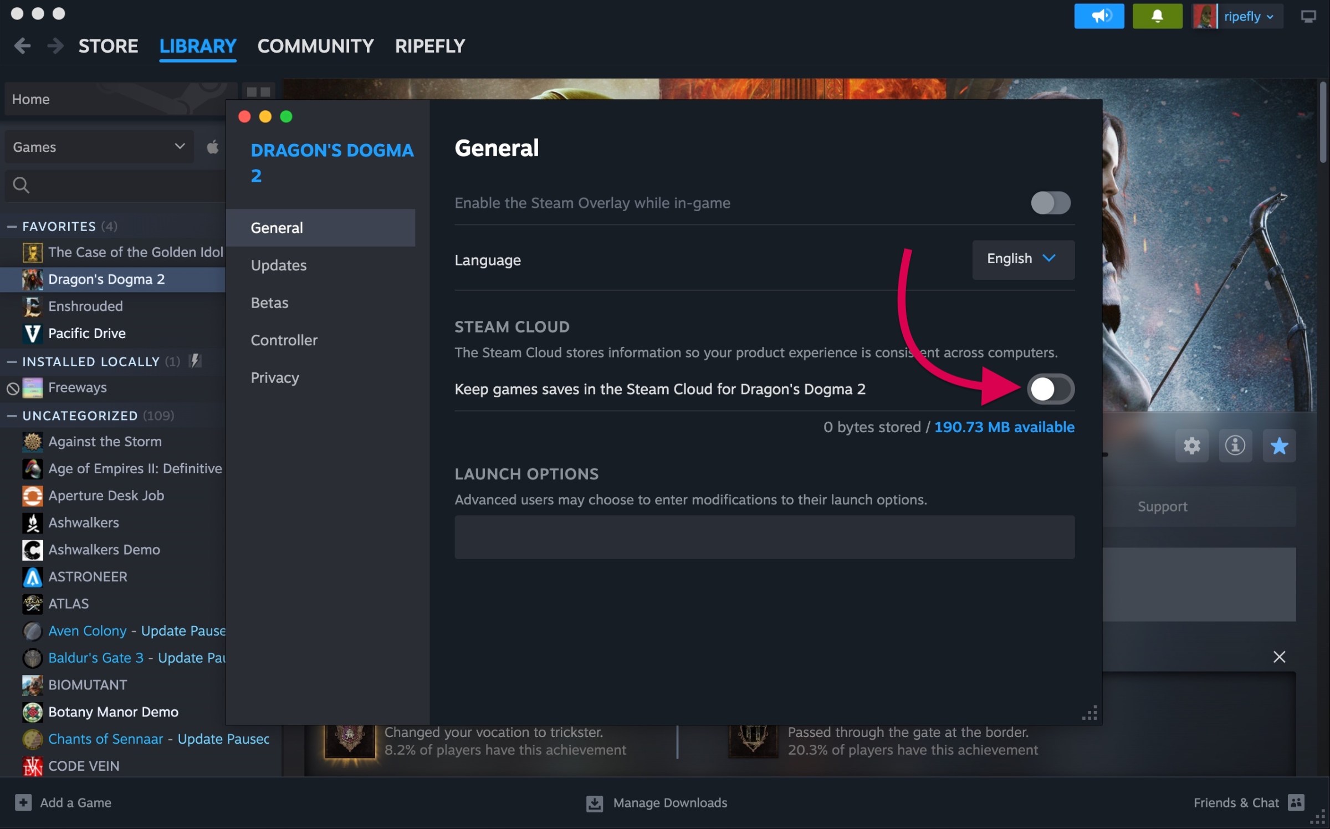Click the Pacific Drive game icon
Viewport: 1330px width, 829px height.
tap(32, 333)
